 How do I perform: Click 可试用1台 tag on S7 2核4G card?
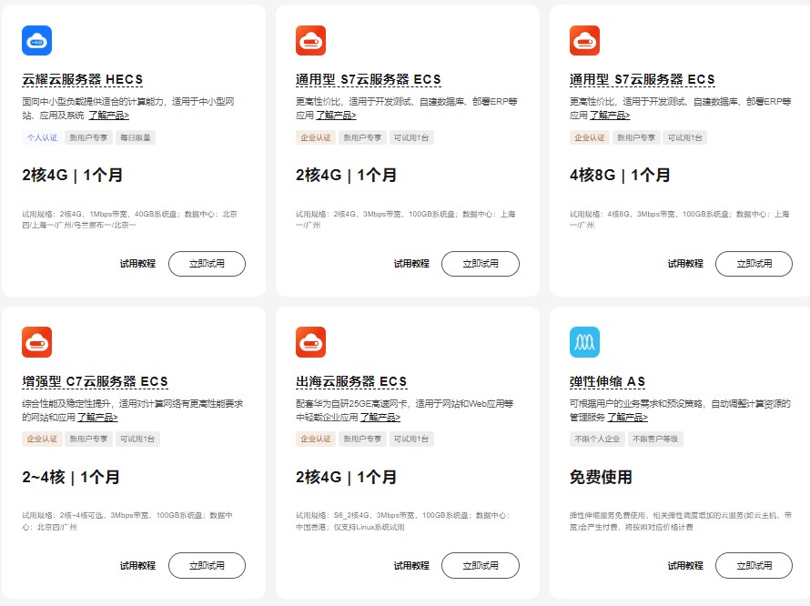[x=411, y=137]
